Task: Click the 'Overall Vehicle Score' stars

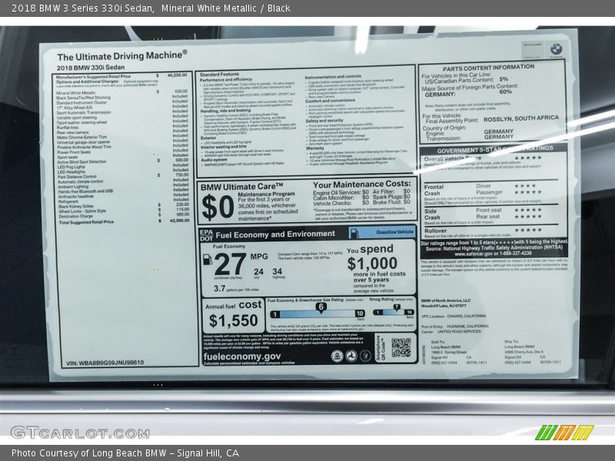Action: pyautogui.click(x=528, y=158)
